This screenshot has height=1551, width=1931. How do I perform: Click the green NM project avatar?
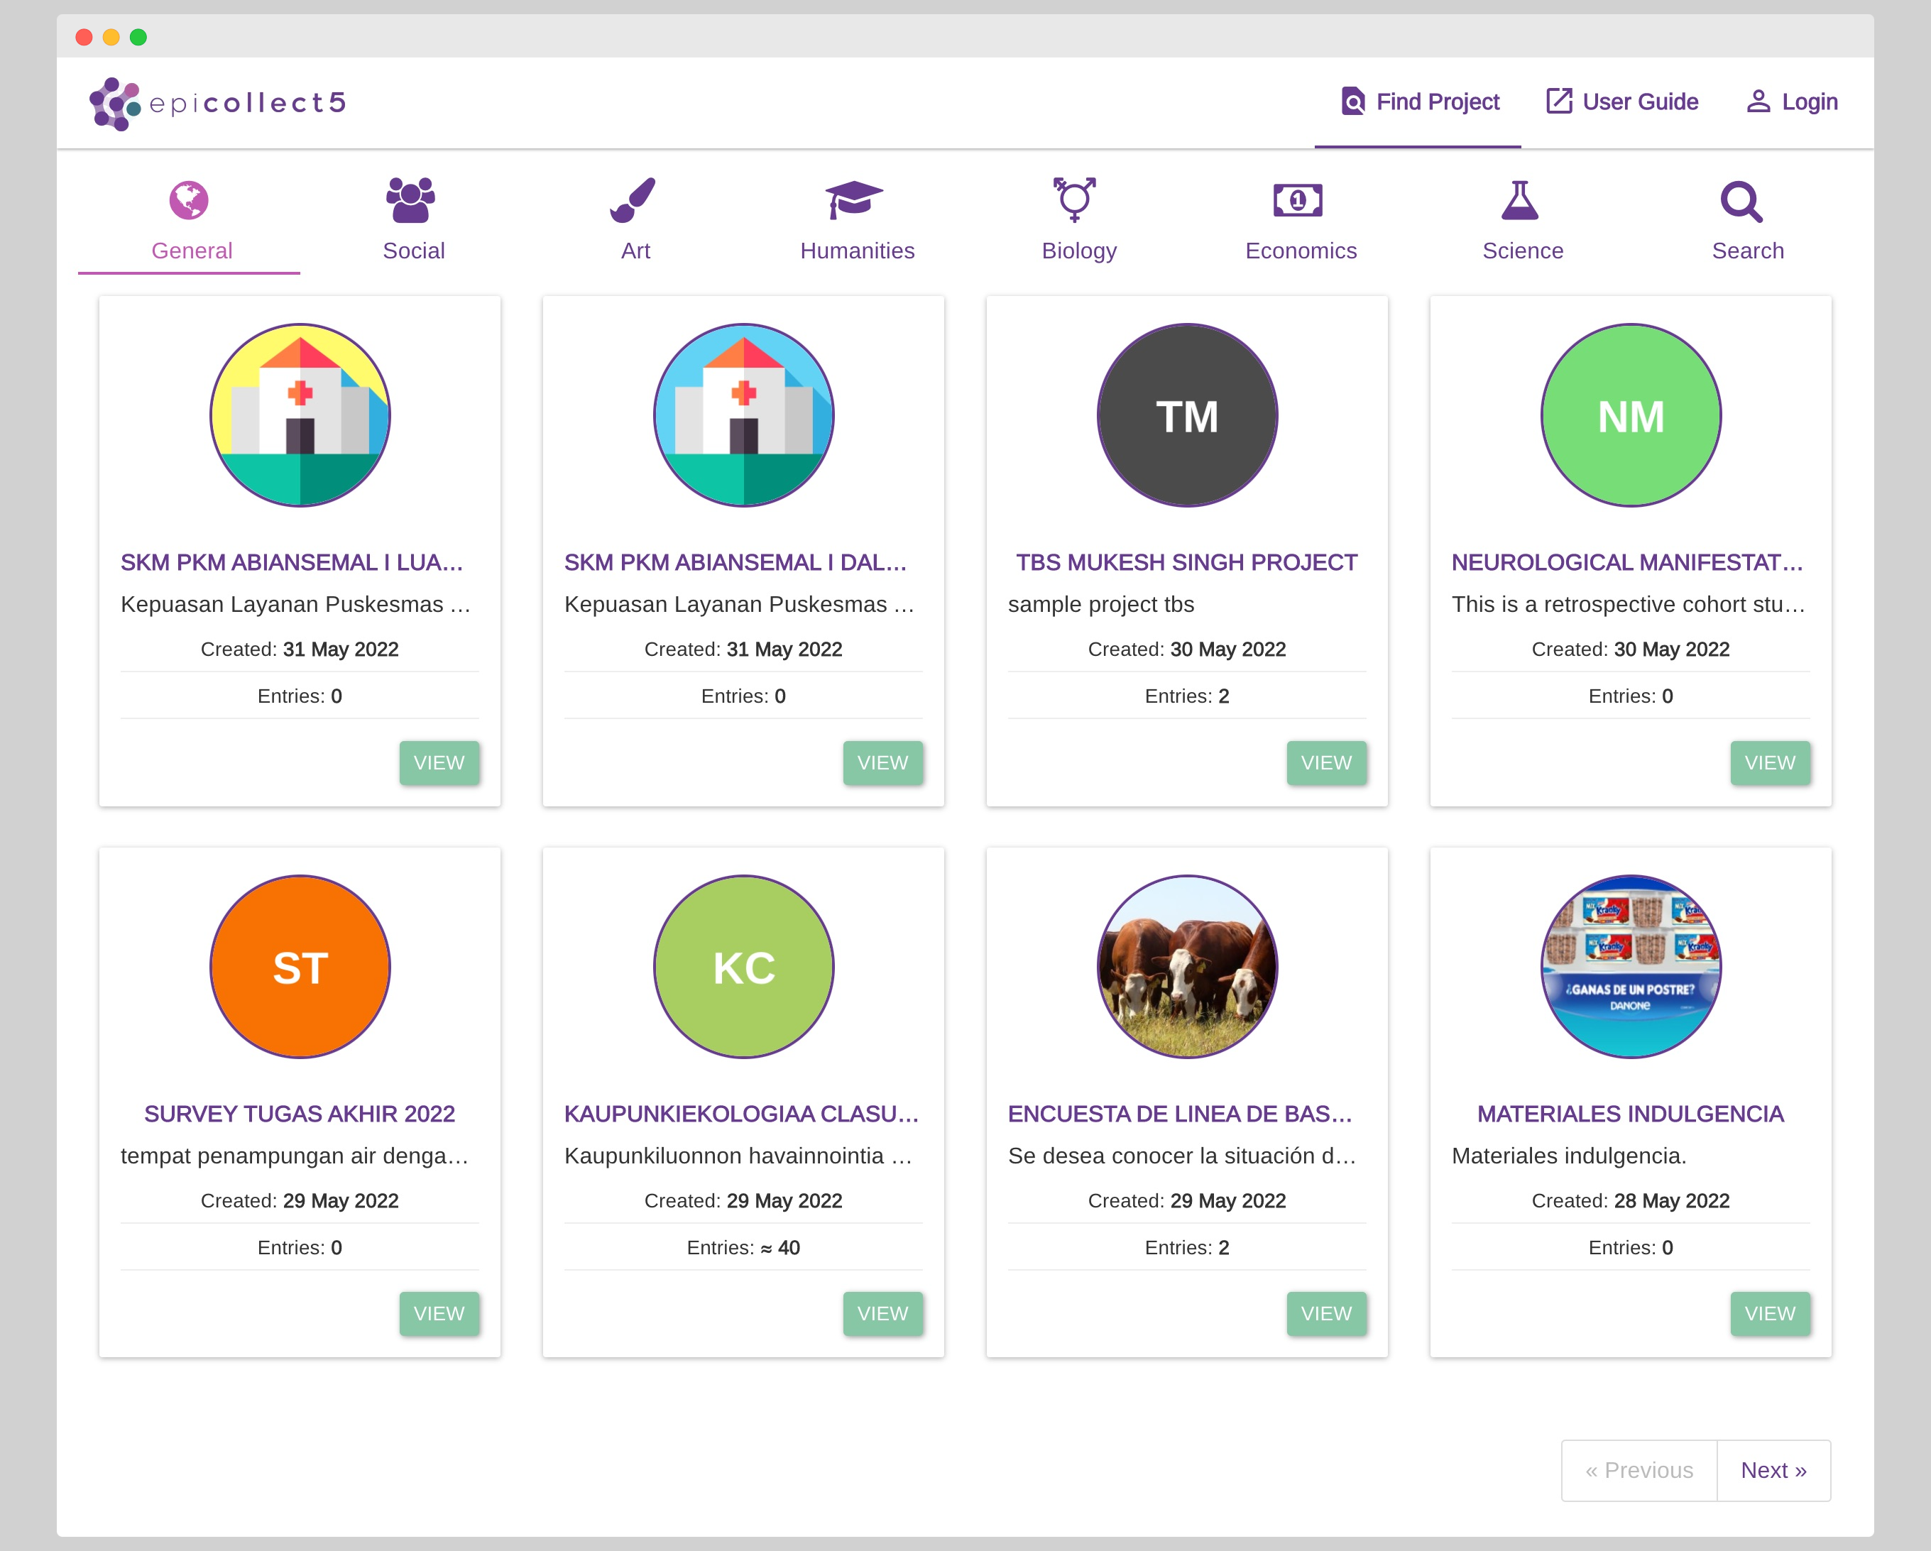click(x=1630, y=415)
